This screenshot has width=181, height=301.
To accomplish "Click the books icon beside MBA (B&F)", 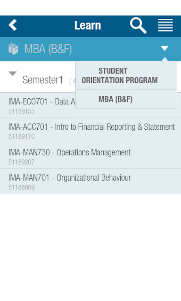I will coord(13,49).
